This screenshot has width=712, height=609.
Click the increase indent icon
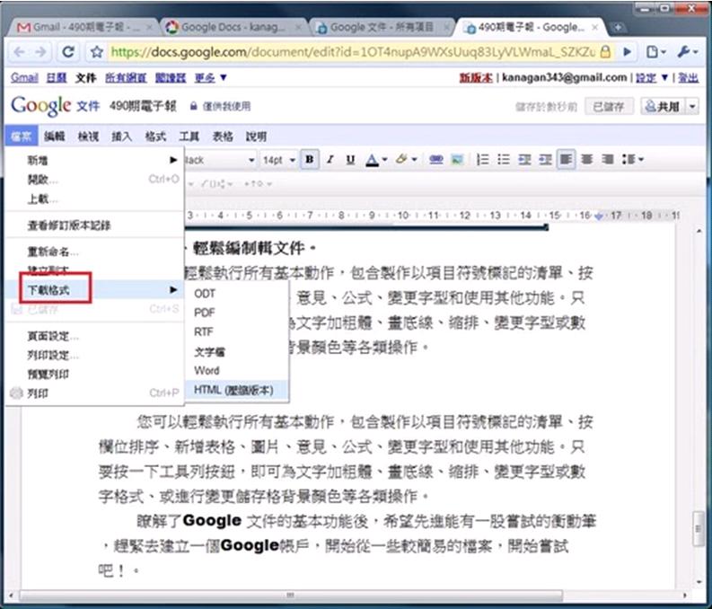coord(545,159)
